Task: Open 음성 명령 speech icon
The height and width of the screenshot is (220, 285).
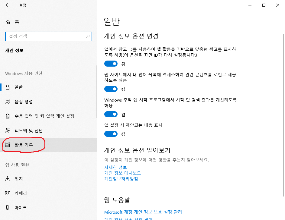Action: pos(8,102)
